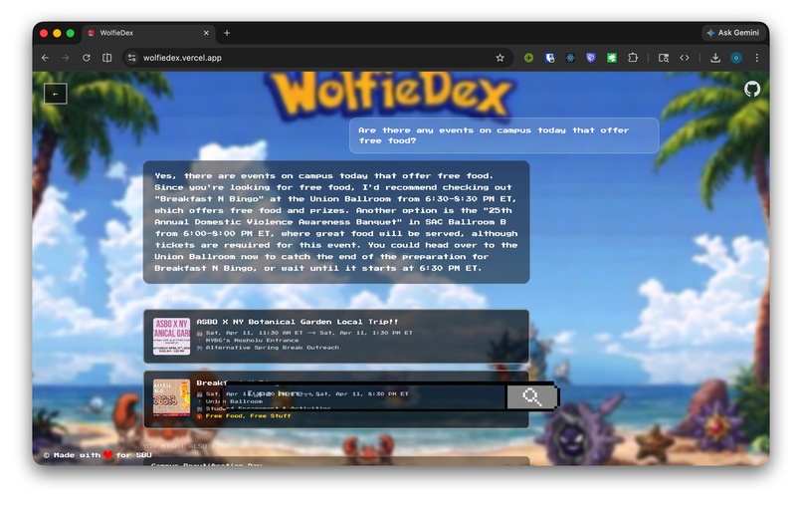Click 'NYBG's Mosholu Entrance' location text
The image size is (802, 509).
coord(252,340)
